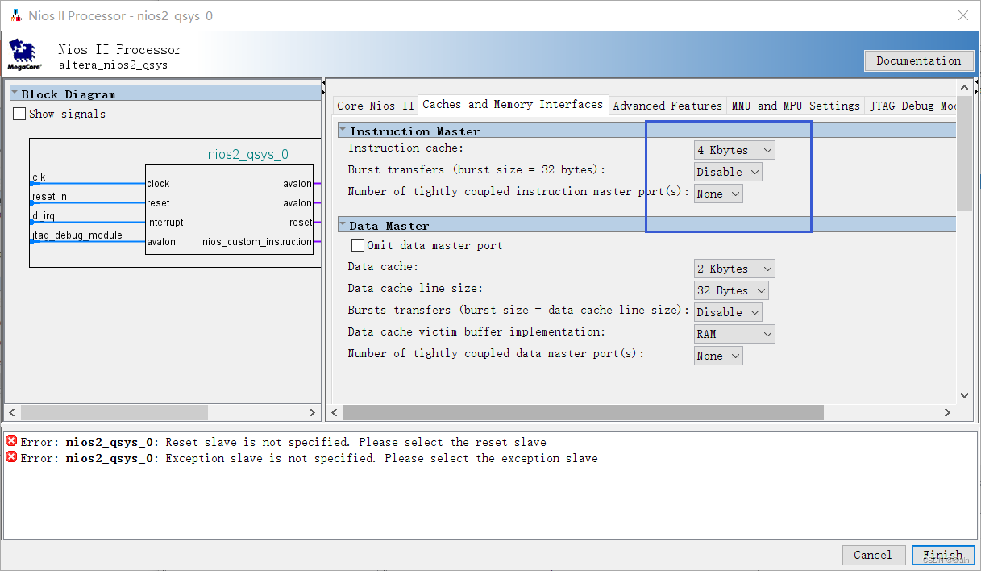Click nios_custom_instruction port label
The width and height of the screenshot is (981, 571).
pos(256,241)
